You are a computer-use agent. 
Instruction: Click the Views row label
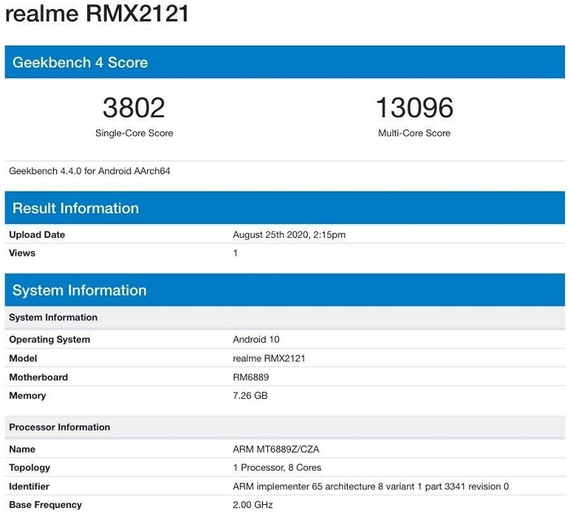pyautogui.click(x=22, y=253)
